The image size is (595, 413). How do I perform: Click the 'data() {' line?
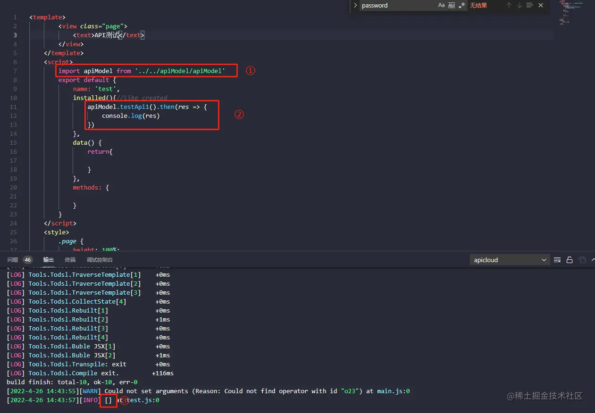87,142
